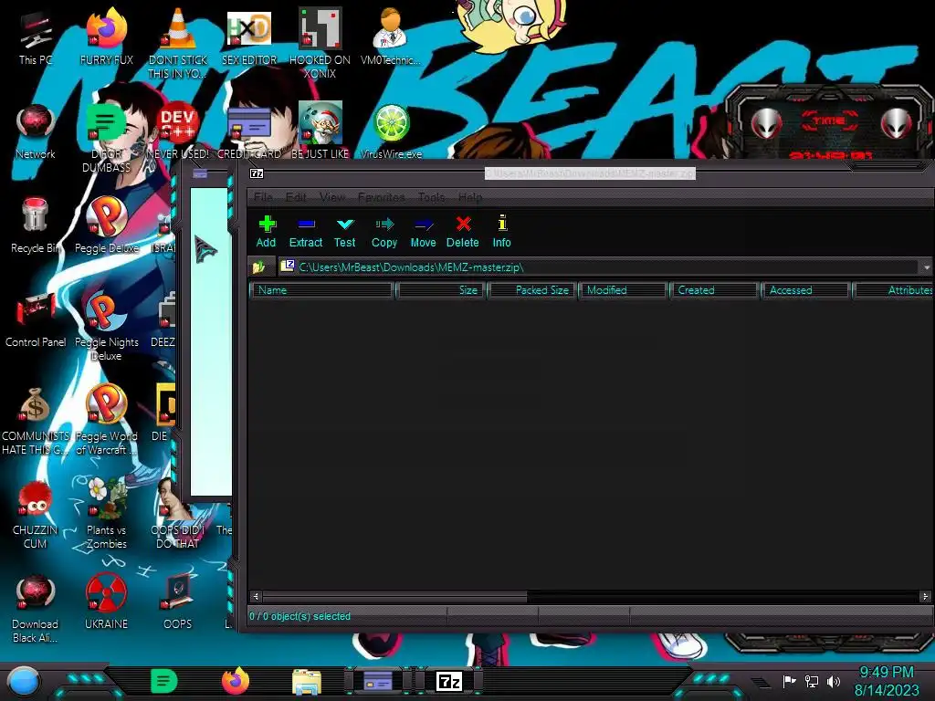
Task: Open the View menu
Action: (332, 197)
